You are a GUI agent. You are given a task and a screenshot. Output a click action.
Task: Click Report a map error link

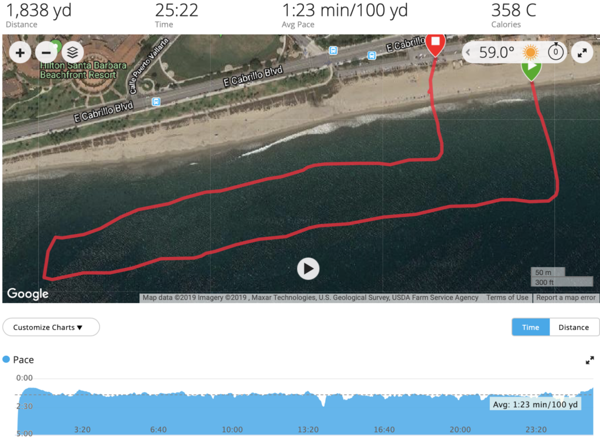(565, 297)
